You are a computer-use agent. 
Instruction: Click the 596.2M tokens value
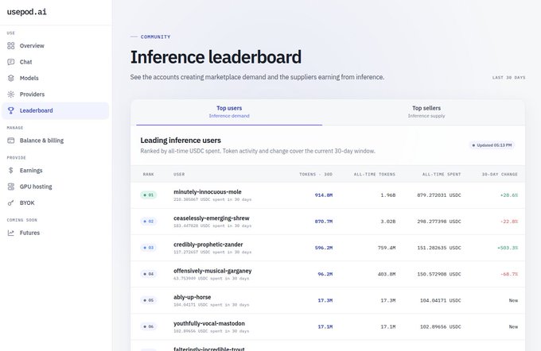tap(324, 248)
